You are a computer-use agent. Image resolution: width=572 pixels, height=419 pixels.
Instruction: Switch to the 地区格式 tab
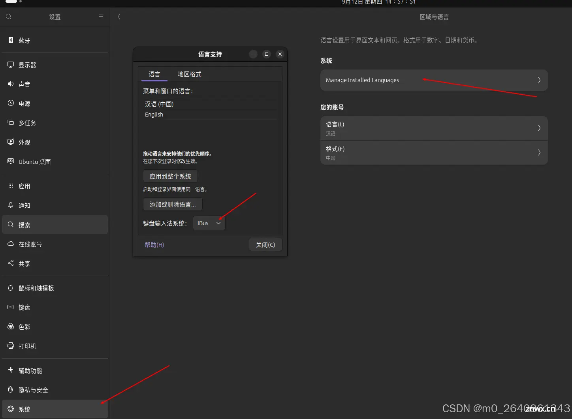(x=190, y=74)
